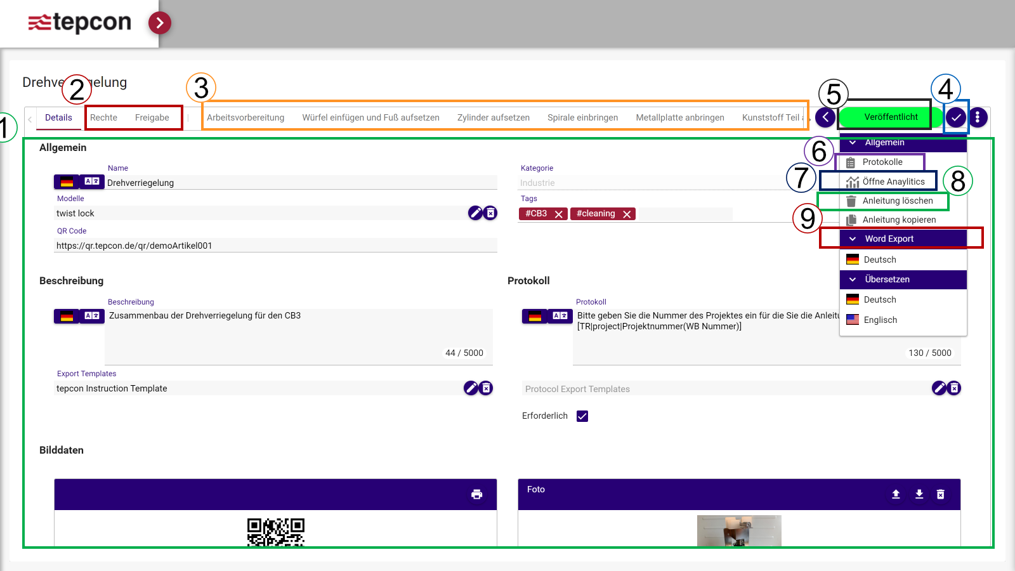The image size is (1015, 571).
Task: Open the three-dot more options menu
Action: tap(978, 117)
